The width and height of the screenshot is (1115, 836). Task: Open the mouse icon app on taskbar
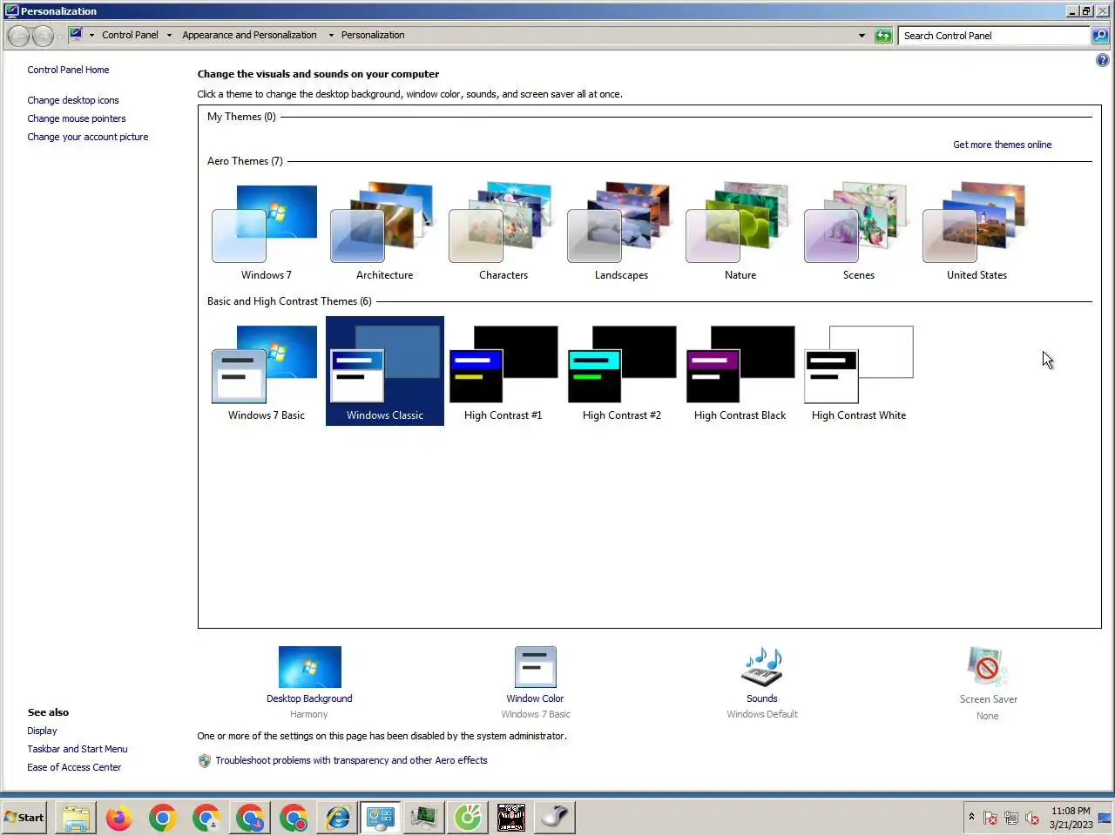pos(555,818)
